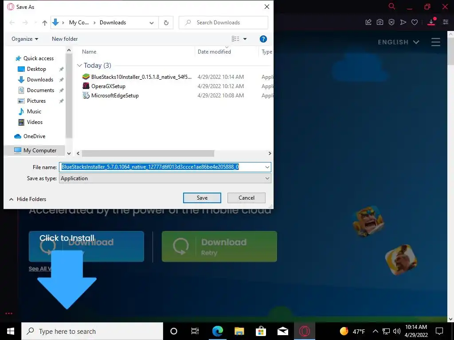Click the Search Downloads field
454x340 pixels.
(223, 23)
